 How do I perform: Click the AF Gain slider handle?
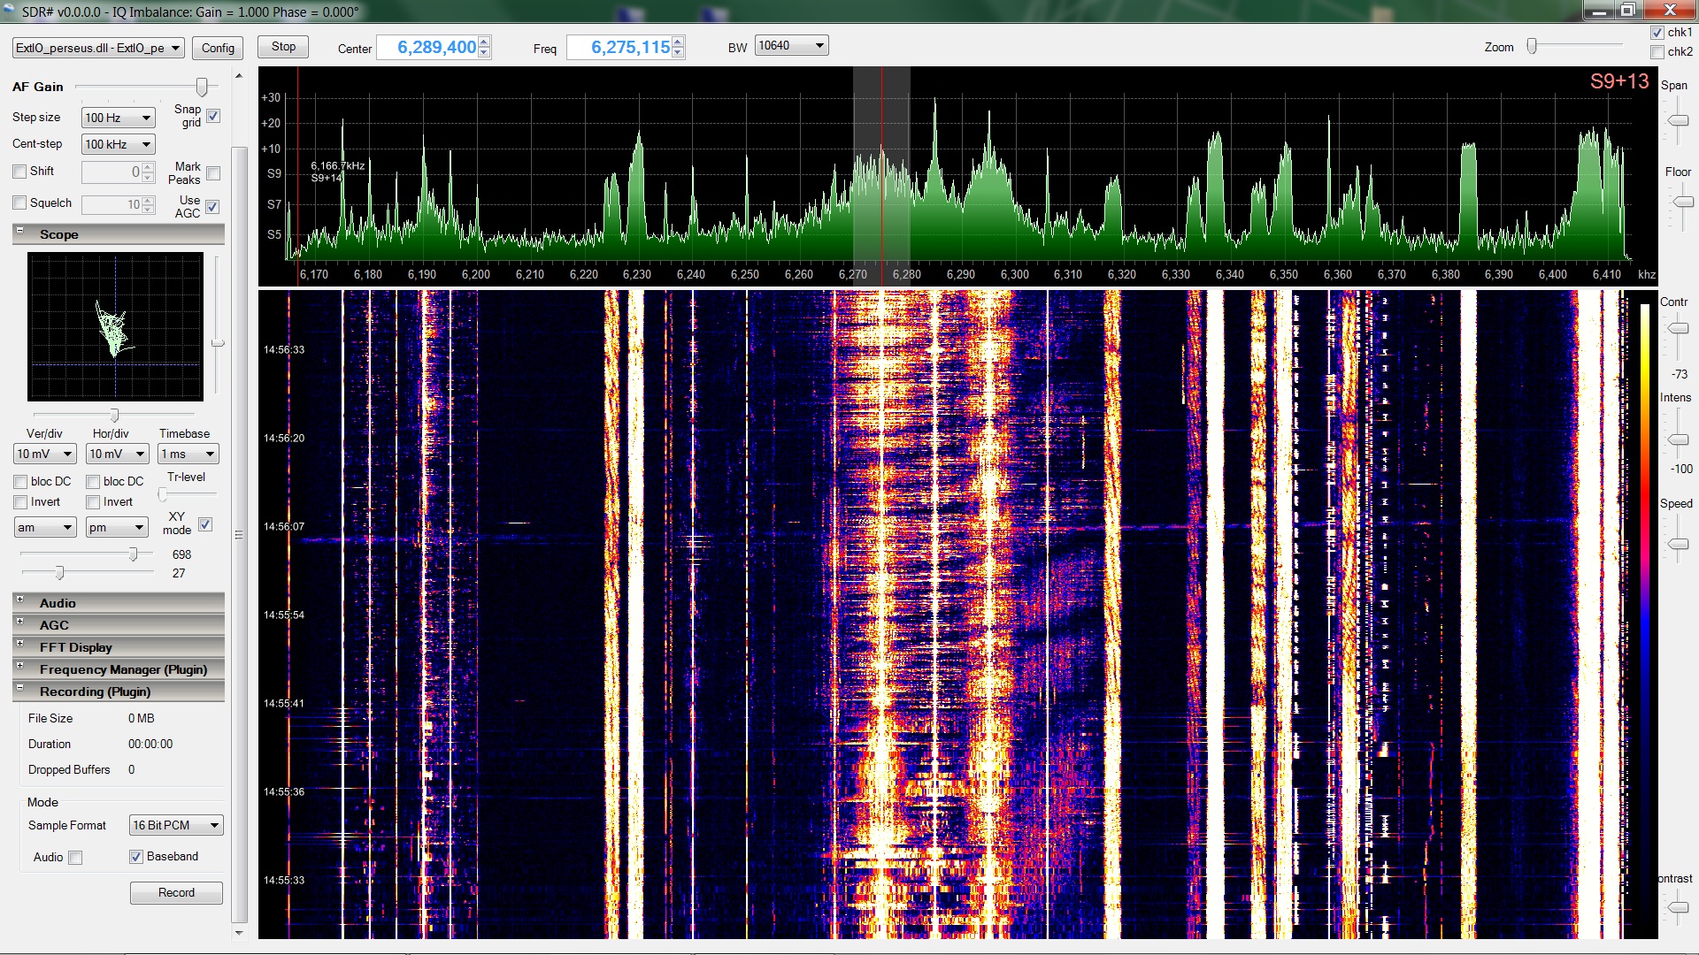(202, 87)
